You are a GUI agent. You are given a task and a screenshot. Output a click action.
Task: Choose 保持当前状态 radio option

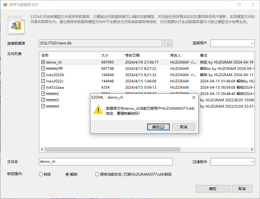click(x=97, y=174)
